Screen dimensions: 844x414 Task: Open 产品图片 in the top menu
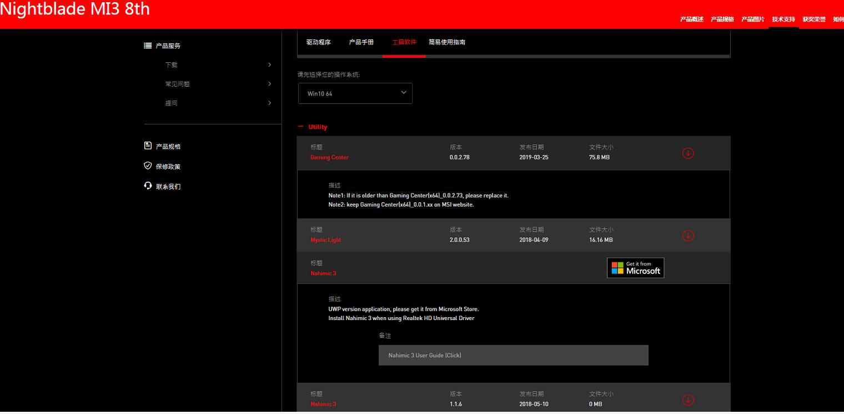click(x=752, y=18)
